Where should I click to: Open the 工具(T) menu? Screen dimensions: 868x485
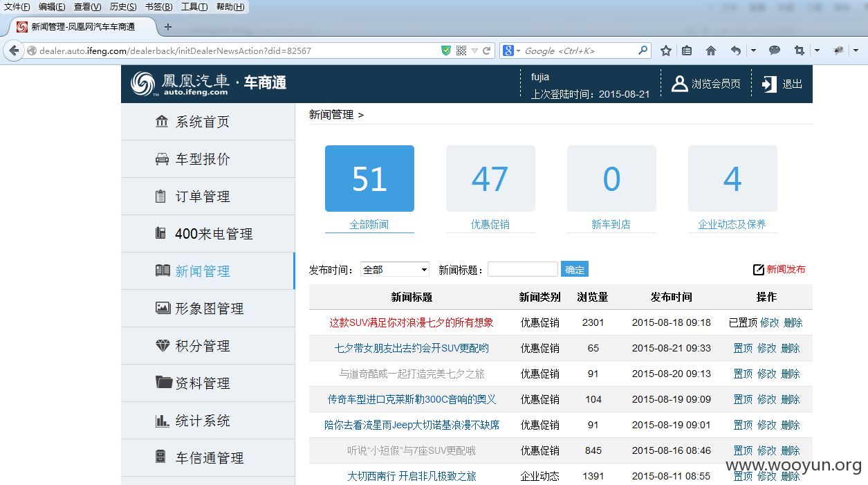pyautogui.click(x=194, y=7)
